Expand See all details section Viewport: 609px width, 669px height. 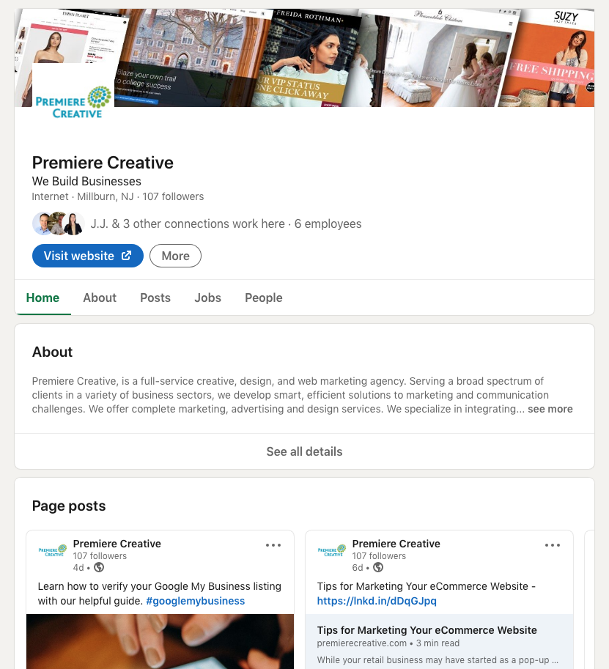pyautogui.click(x=304, y=451)
